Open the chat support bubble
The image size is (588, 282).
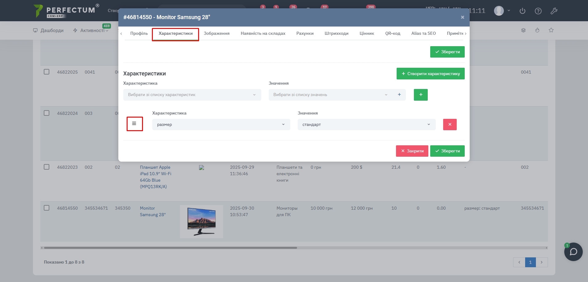point(573,252)
